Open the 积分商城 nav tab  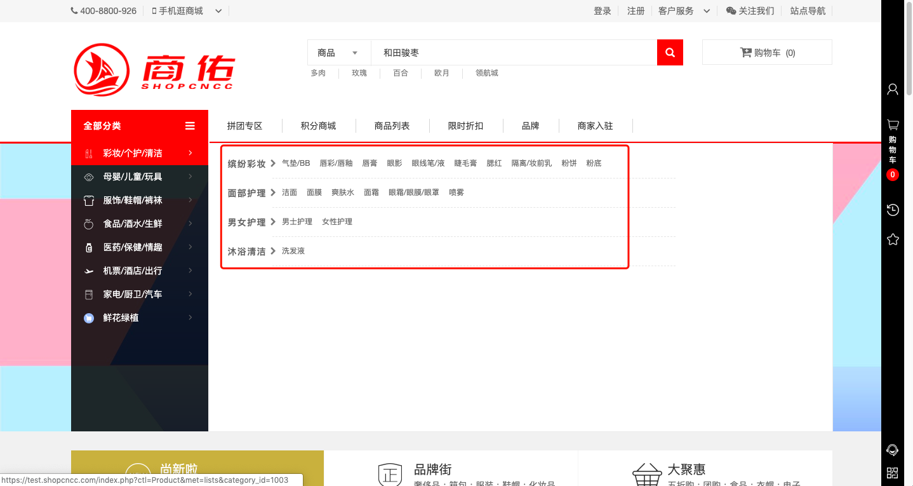319,126
